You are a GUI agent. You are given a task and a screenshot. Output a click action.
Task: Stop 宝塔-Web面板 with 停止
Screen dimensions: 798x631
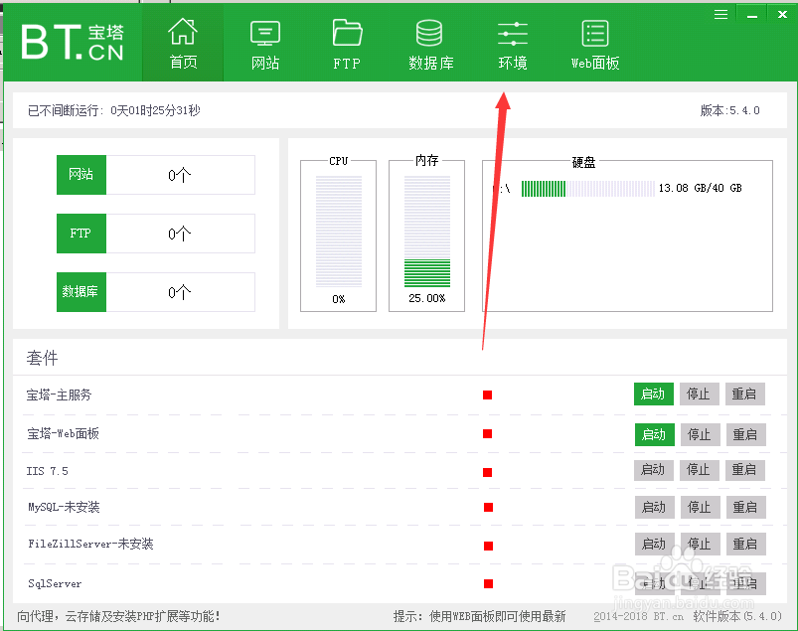(701, 434)
